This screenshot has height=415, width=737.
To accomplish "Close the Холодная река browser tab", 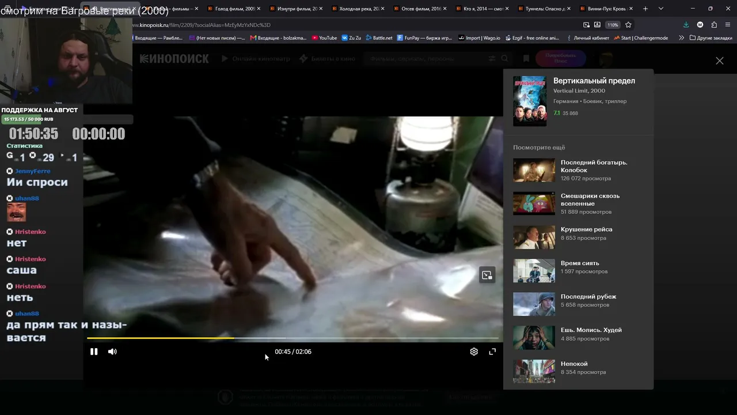I will pyautogui.click(x=383, y=9).
